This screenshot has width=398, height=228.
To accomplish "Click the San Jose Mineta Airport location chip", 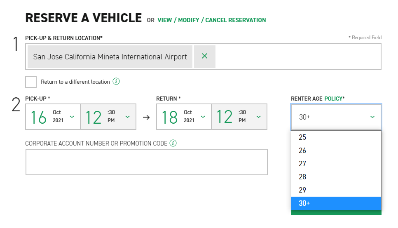I will pyautogui.click(x=110, y=57).
